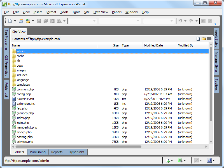Viewport: 224px width, 168px height.
Task: Switch to the Reports view tab
Action: point(57,152)
